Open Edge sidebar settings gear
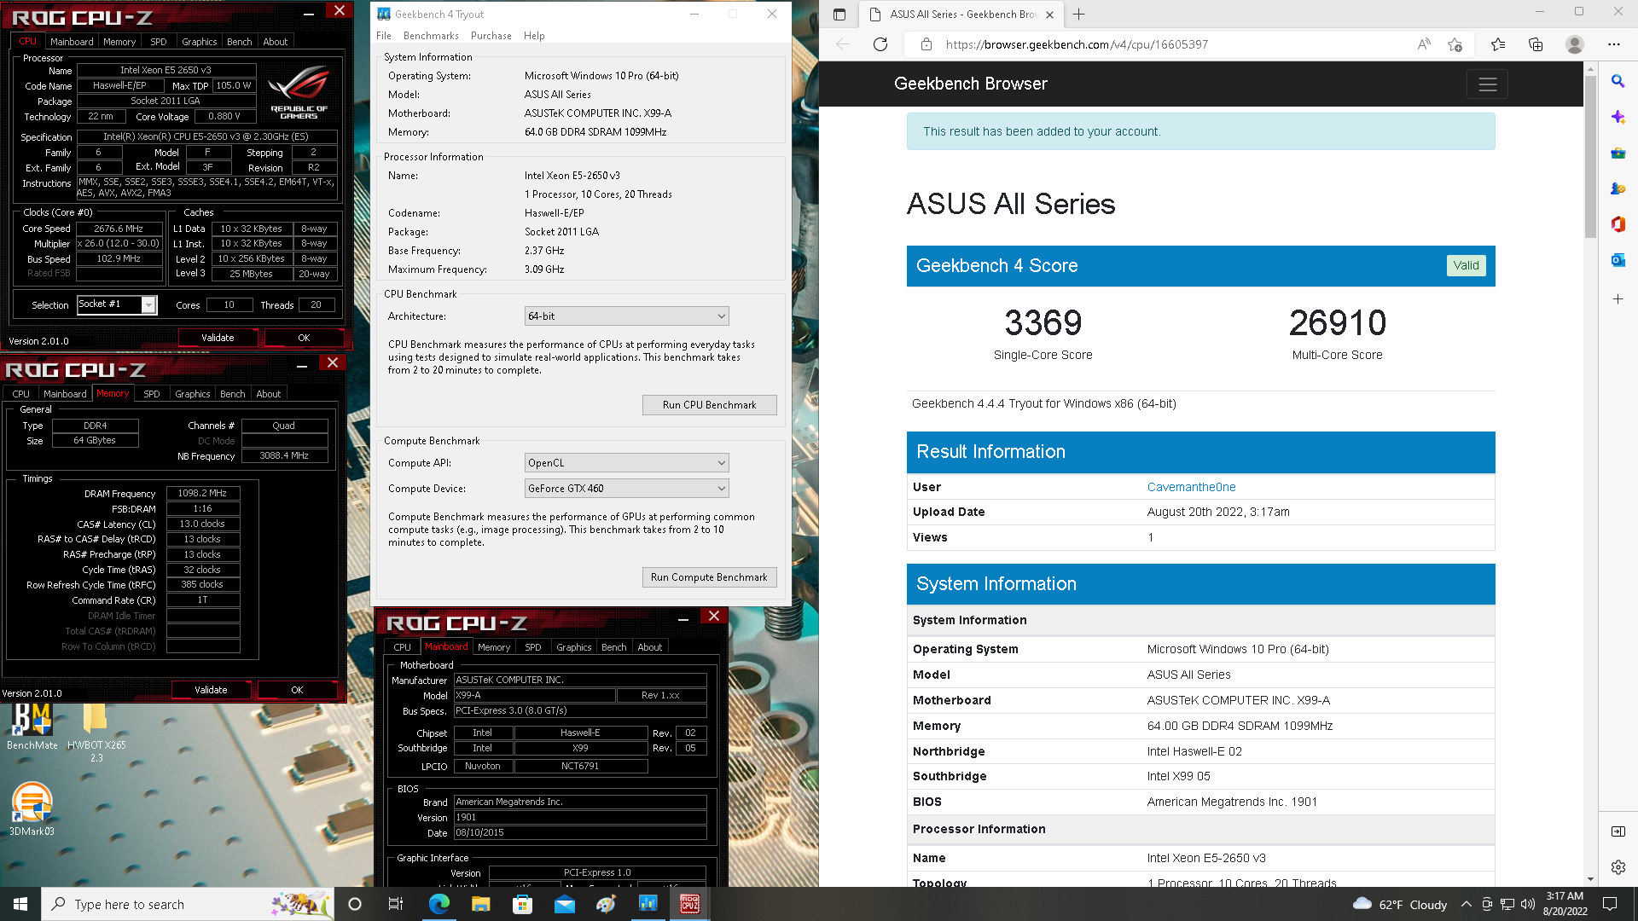This screenshot has height=921, width=1638. [1618, 867]
